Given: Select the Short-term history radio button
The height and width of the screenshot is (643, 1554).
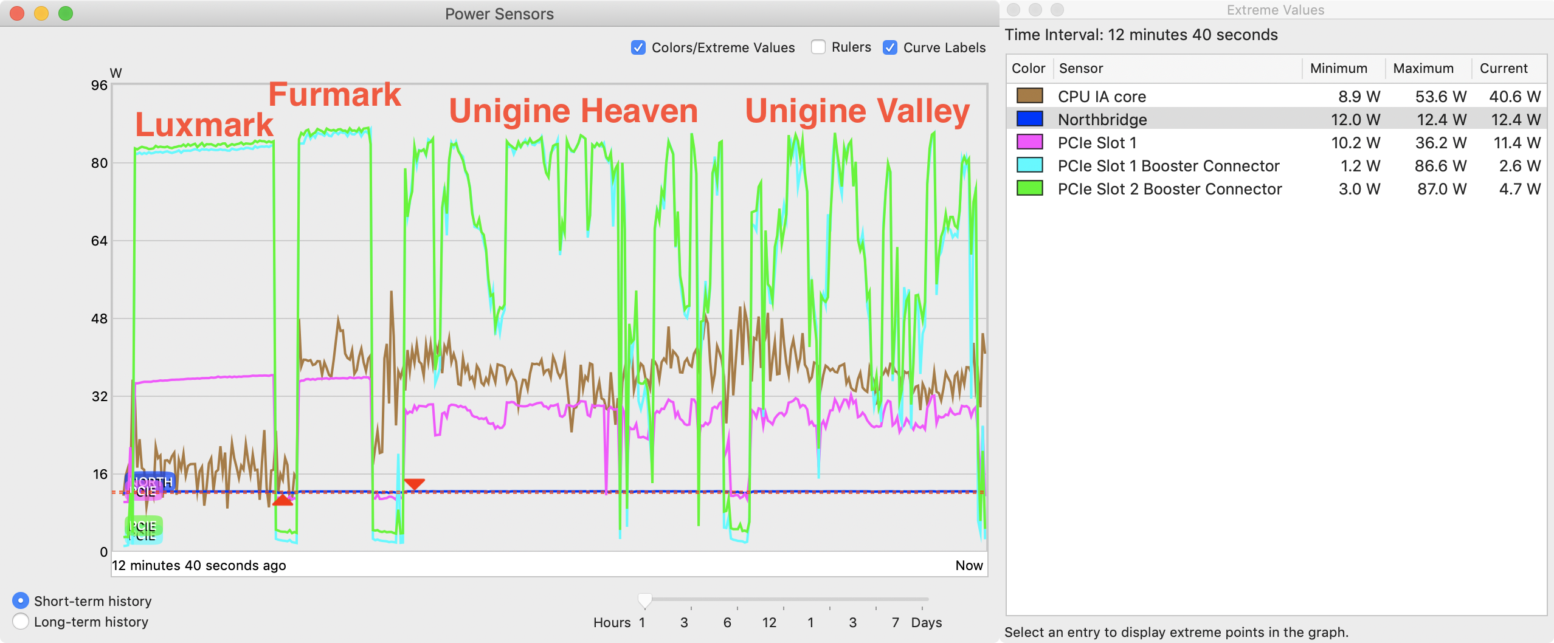Looking at the screenshot, I should tap(21, 600).
